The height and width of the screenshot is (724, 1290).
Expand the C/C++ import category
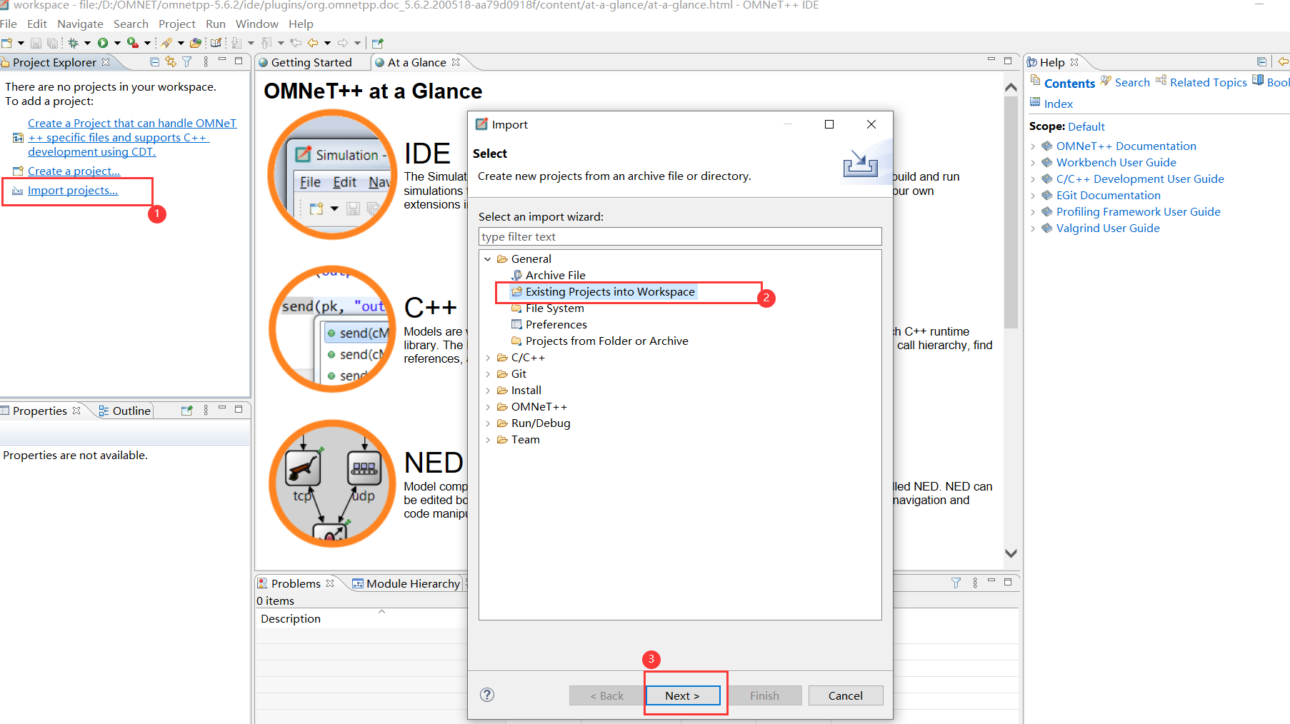coord(489,357)
